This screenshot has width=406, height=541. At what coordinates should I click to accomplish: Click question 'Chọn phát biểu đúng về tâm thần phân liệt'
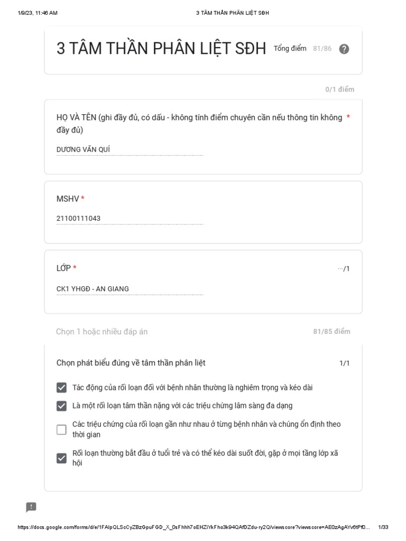tap(131, 363)
